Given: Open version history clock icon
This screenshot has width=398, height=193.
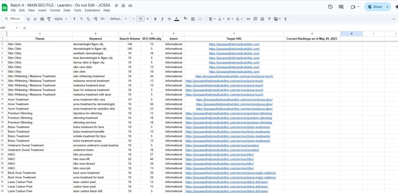Looking at the screenshot, I should [330, 7].
